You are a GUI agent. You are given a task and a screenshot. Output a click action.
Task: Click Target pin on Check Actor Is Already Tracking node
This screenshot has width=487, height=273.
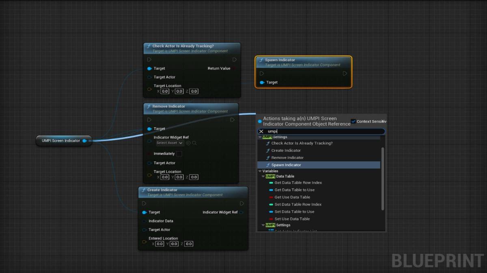pos(150,68)
